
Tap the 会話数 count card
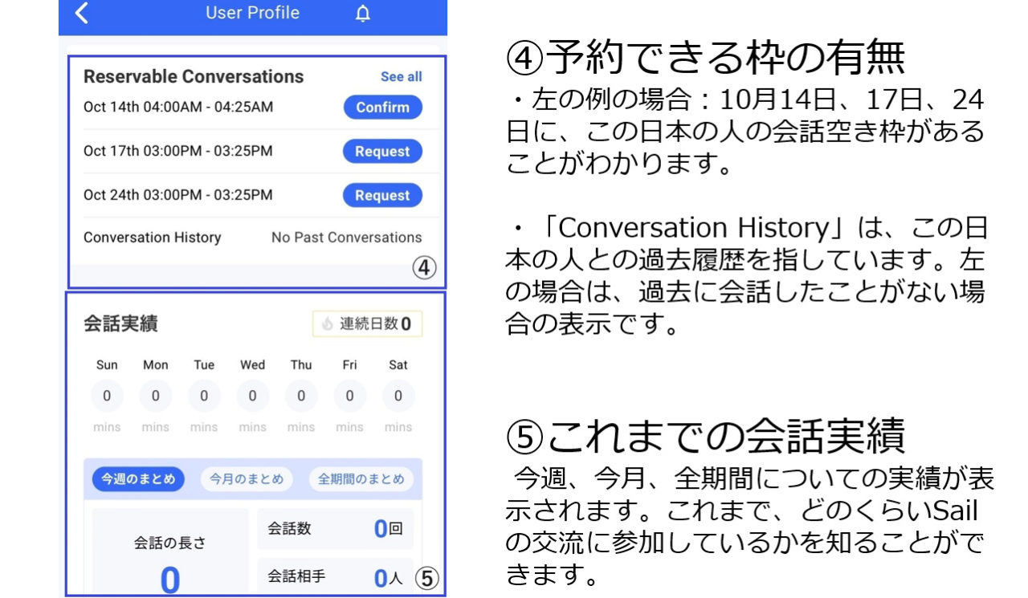[335, 529]
